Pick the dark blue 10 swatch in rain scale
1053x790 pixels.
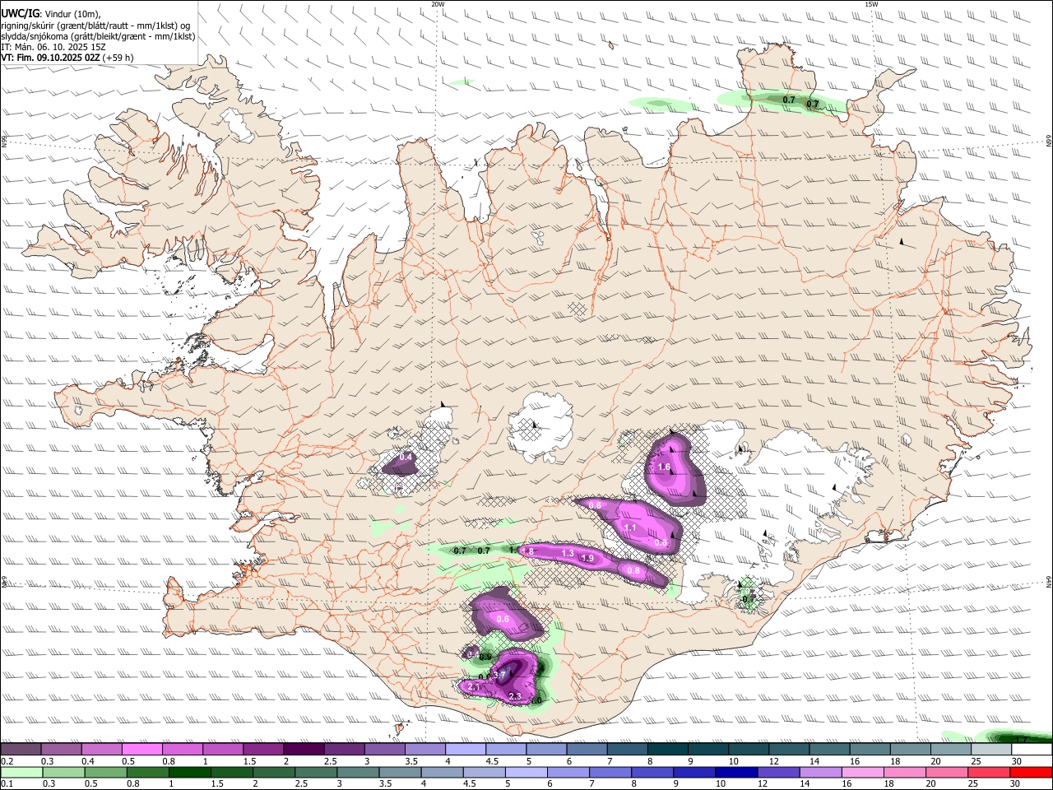(x=736, y=773)
